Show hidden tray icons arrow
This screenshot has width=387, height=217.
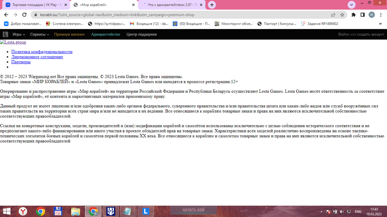321,212
